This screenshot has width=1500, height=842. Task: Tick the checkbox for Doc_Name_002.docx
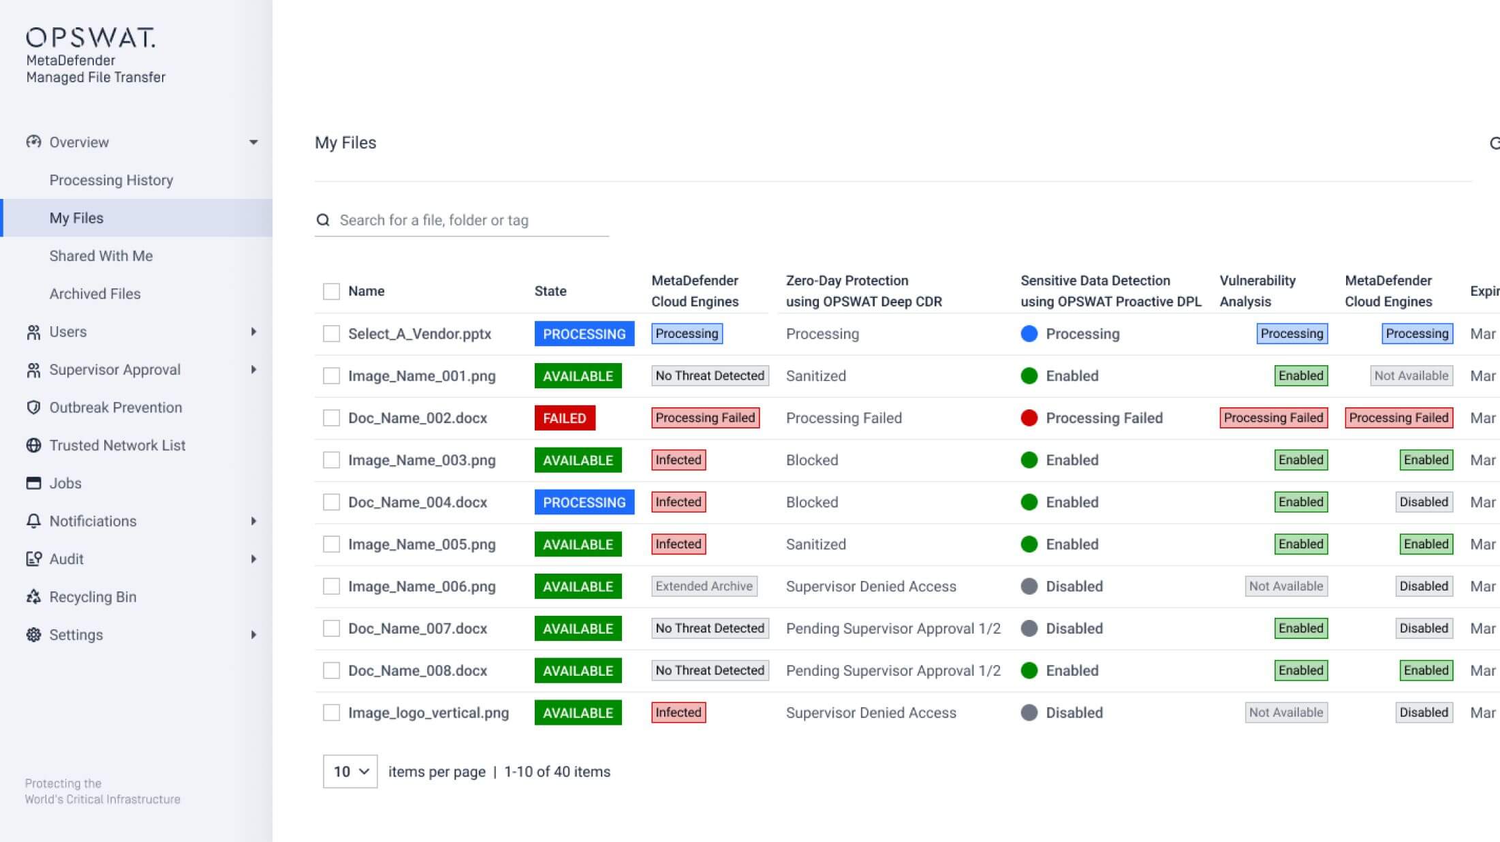[x=331, y=418]
